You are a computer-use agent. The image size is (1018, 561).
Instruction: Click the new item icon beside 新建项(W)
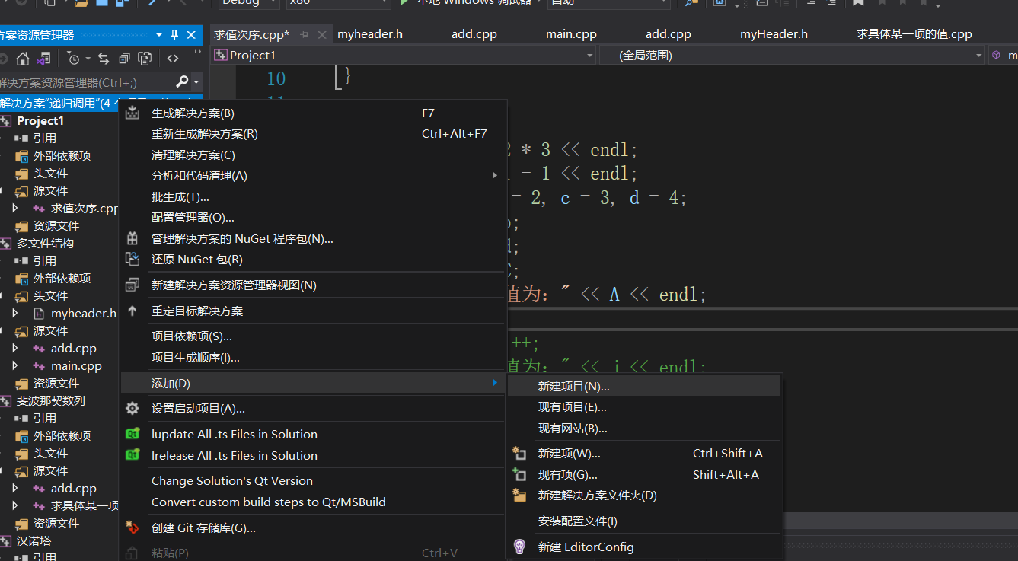[x=519, y=453]
